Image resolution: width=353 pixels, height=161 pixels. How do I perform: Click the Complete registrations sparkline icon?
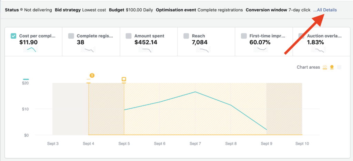coord(87,50)
